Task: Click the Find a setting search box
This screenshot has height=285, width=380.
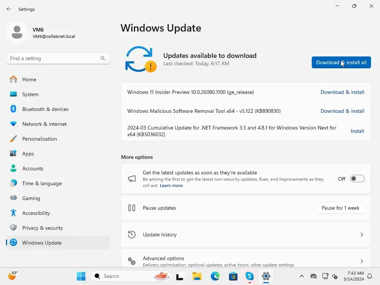Action: [58, 58]
